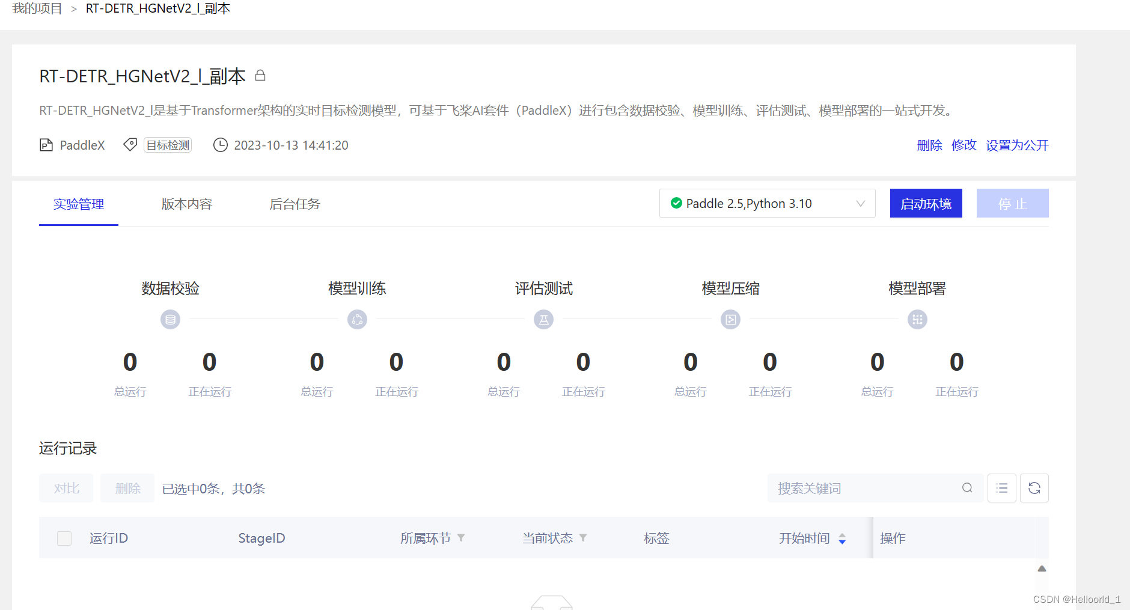Click the 评估测试 stage title
This screenshot has width=1130, height=610.
(544, 288)
